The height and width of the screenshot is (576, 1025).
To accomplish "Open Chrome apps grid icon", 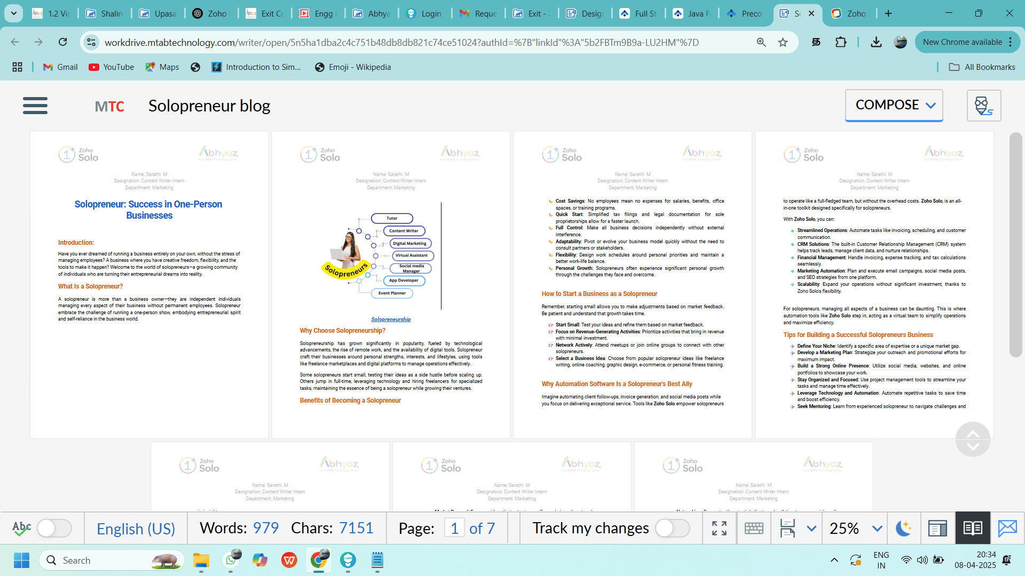I will coord(17,67).
